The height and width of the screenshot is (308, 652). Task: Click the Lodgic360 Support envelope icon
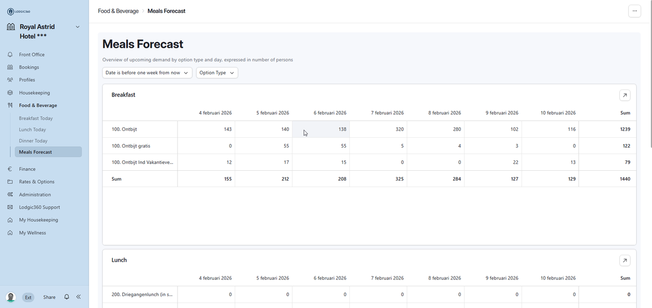pos(10,207)
